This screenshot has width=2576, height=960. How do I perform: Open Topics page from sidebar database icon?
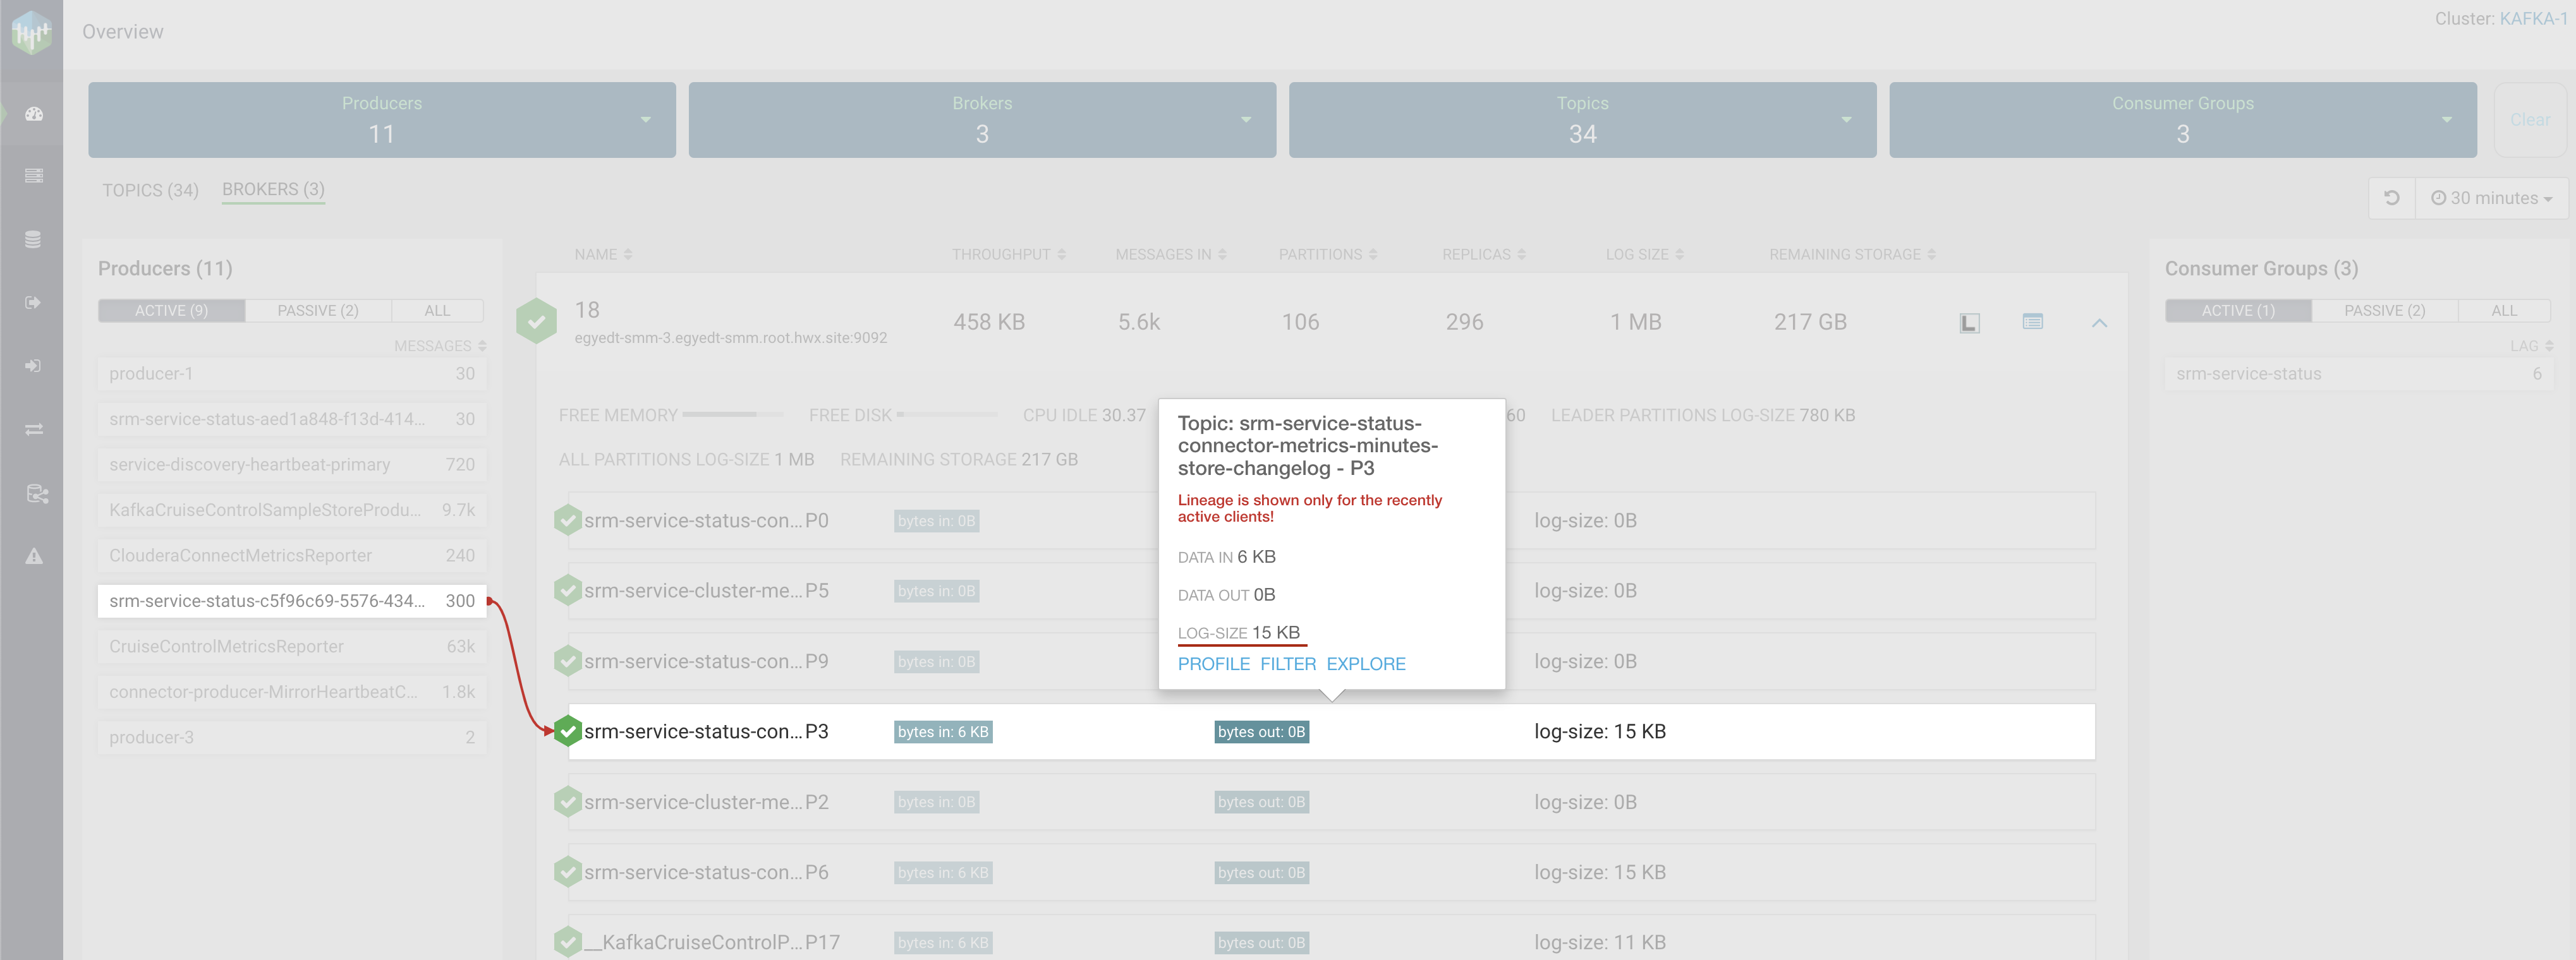tap(34, 240)
